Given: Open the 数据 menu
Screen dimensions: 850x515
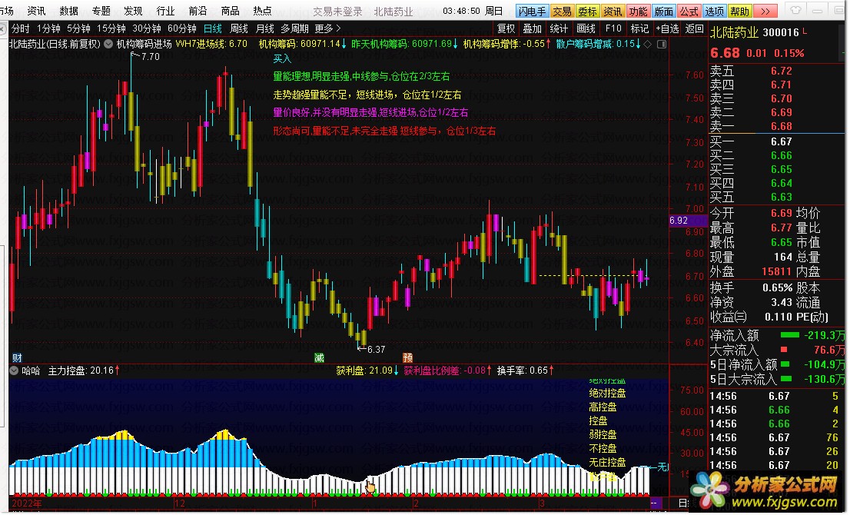Looking at the screenshot, I should tap(69, 11).
